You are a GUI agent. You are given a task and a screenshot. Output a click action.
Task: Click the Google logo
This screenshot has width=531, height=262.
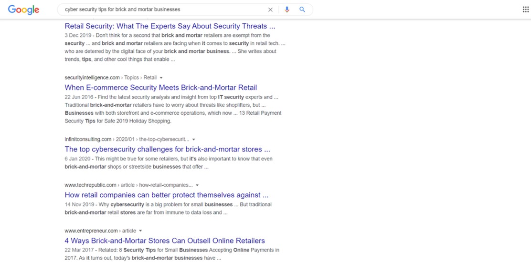point(24,10)
